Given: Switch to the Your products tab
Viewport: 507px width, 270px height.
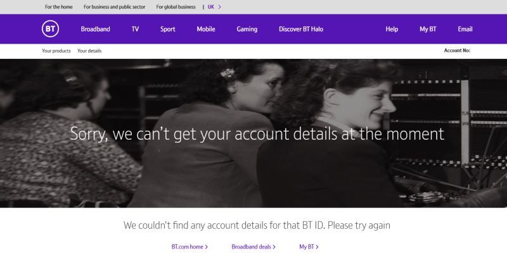Looking at the screenshot, I should point(56,51).
